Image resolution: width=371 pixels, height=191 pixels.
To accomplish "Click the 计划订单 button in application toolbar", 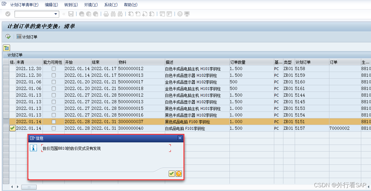I will click(x=27, y=37).
